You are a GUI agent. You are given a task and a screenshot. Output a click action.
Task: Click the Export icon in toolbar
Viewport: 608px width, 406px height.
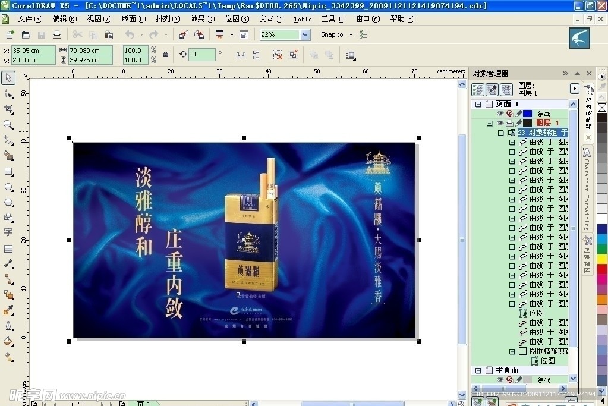click(199, 34)
